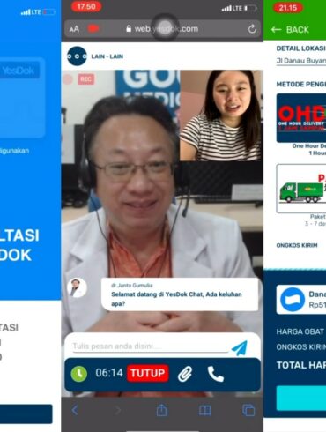Tap the padlock icon in address bar
This screenshot has width=326, height=432.
coord(129,28)
